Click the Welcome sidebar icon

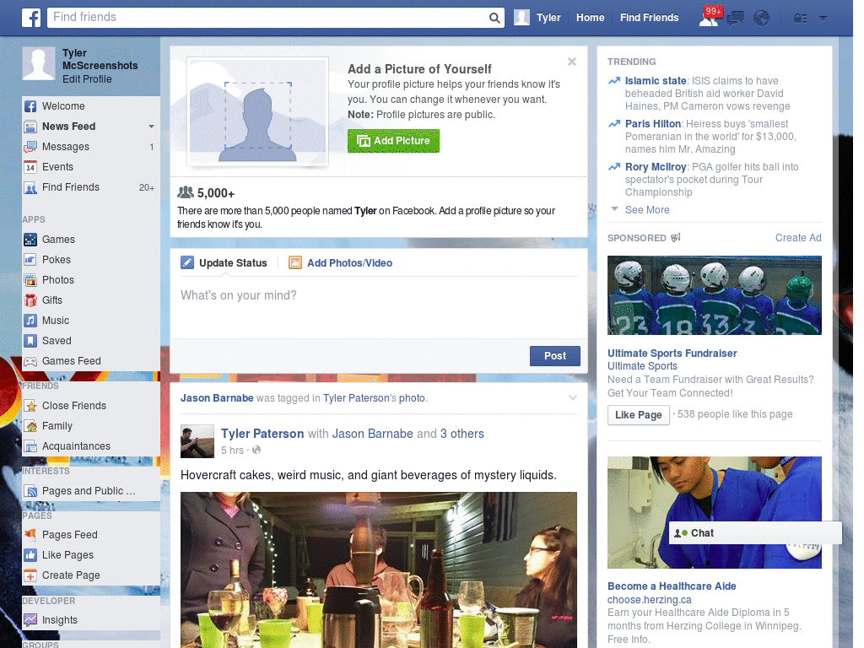tap(30, 106)
